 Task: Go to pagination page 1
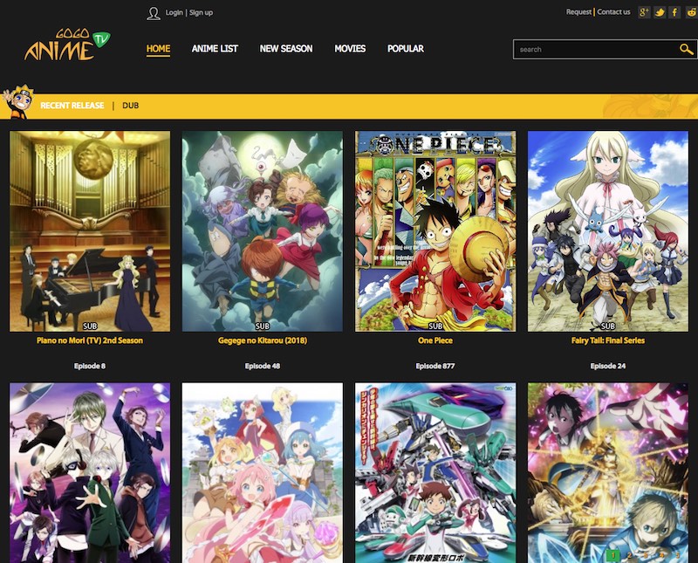(x=613, y=555)
